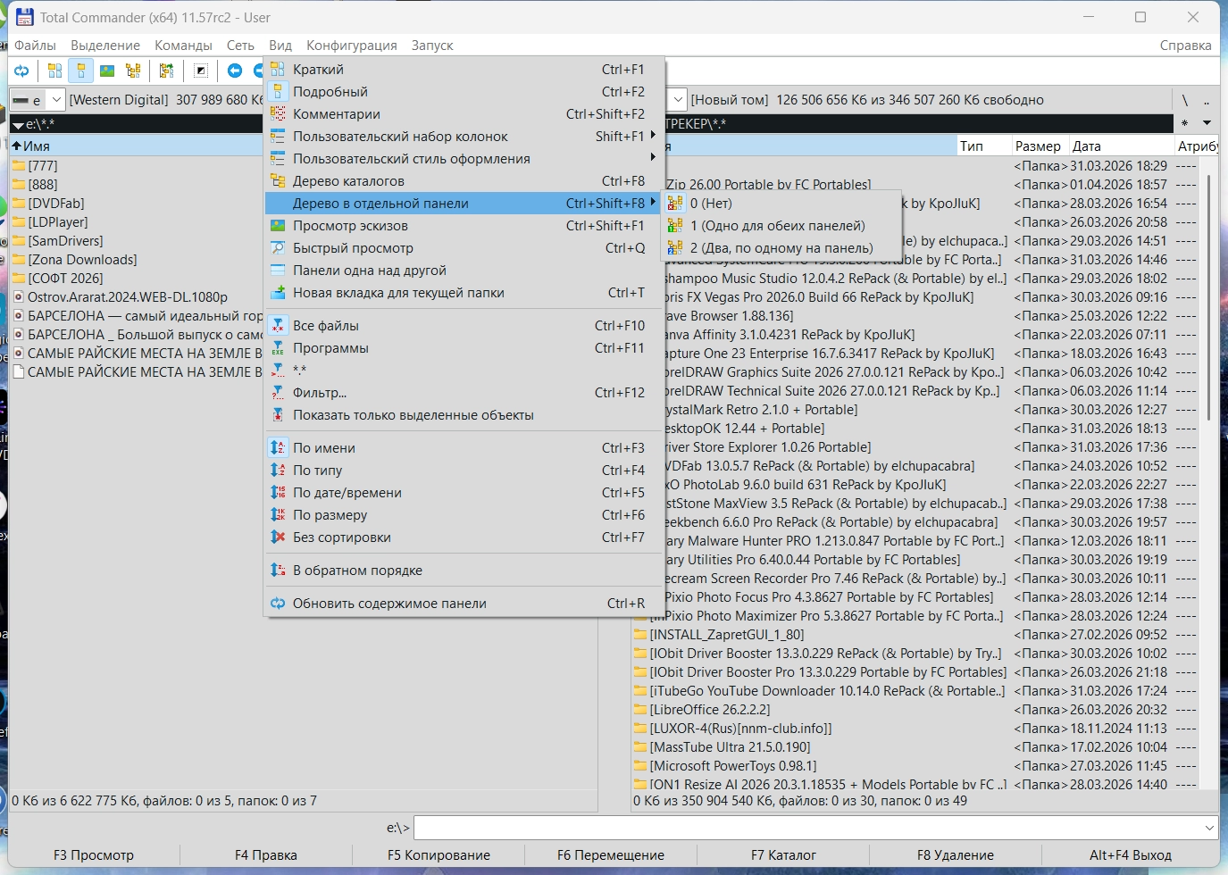Click the folder icon next to [MassTube Ultra 21.5.0.190]
This screenshot has width=1228, height=875.
[640, 747]
